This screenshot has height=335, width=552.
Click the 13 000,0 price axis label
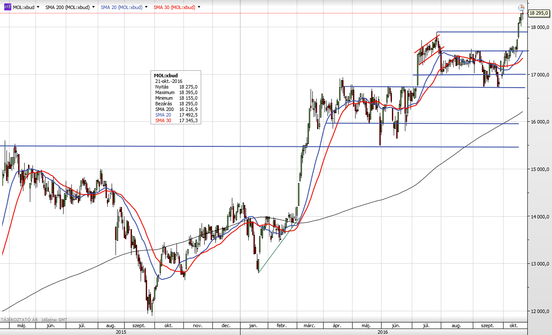pyautogui.click(x=541, y=264)
